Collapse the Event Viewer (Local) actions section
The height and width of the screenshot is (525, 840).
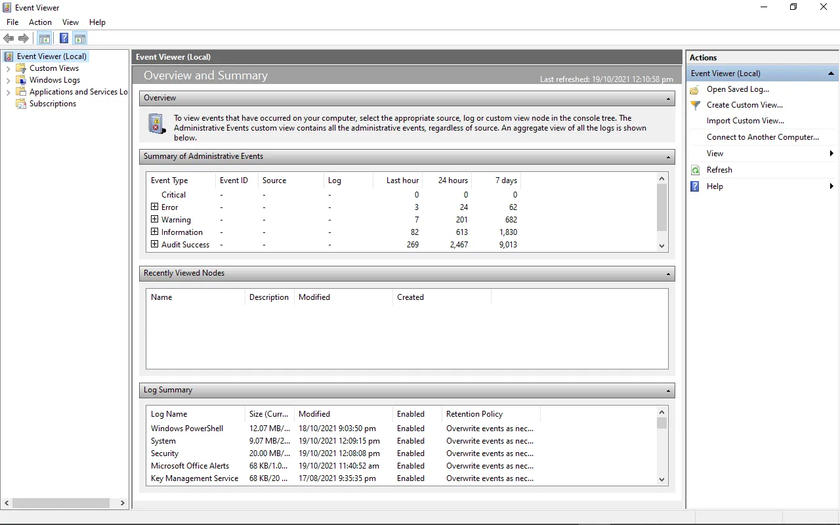coord(831,73)
